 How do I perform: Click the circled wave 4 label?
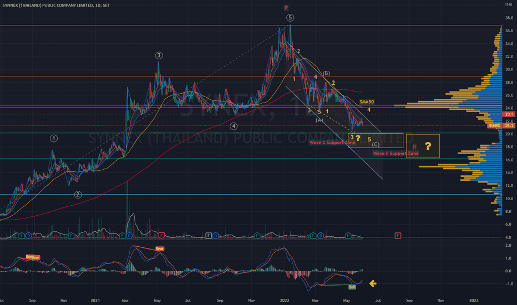tap(234, 126)
